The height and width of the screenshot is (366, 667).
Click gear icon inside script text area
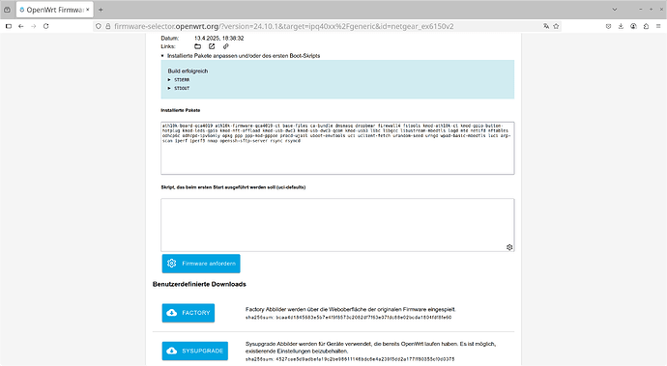pyautogui.click(x=509, y=247)
